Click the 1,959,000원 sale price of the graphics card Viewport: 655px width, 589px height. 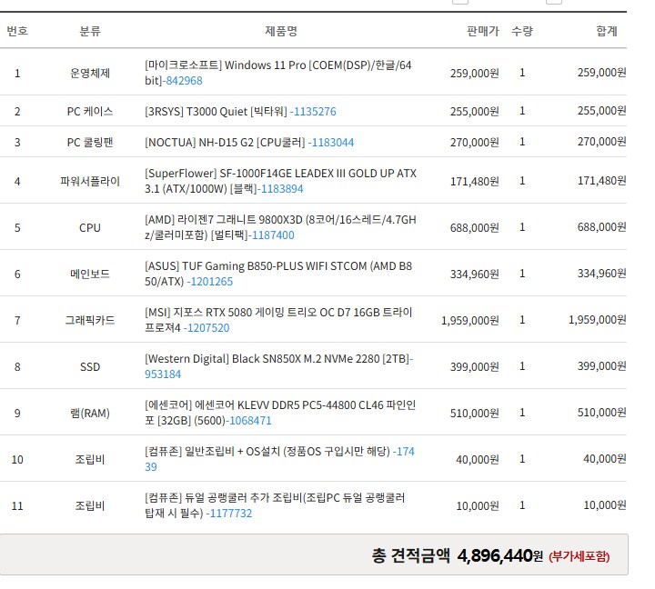470,320
